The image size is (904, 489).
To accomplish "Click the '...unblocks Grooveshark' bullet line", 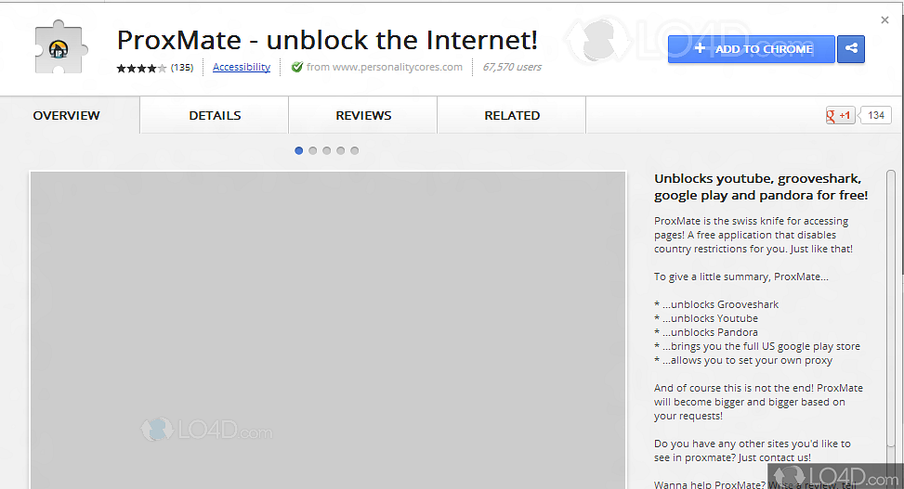I will tap(716, 304).
